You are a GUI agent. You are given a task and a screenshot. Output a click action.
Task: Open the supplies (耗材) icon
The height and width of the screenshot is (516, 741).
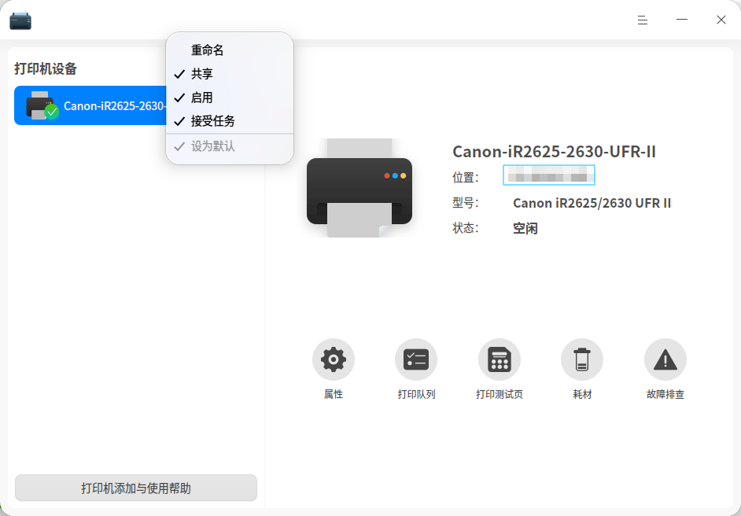coord(582,359)
